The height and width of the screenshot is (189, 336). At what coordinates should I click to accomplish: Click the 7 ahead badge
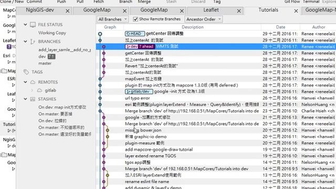(146, 47)
